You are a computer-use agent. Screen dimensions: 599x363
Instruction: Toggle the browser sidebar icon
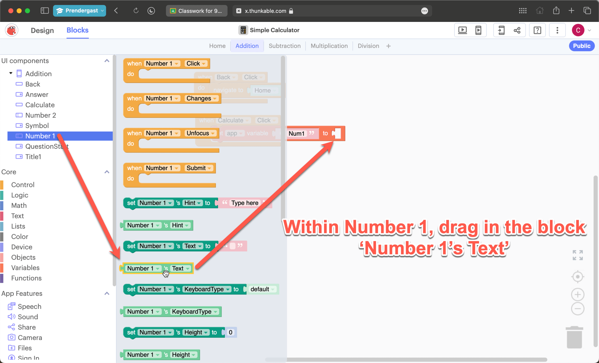click(44, 11)
